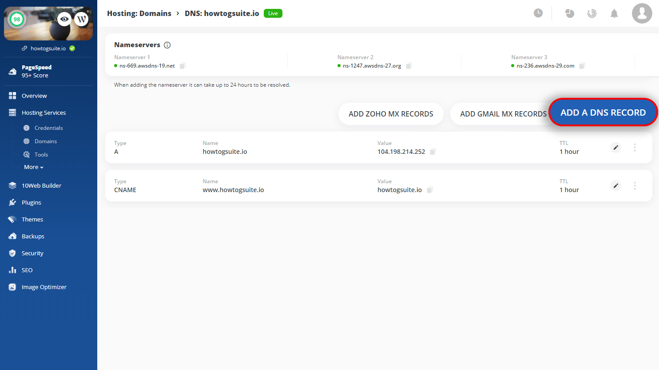Open 10Web Builder
Viewport: 659px width, 370px height.
[41, 185]
